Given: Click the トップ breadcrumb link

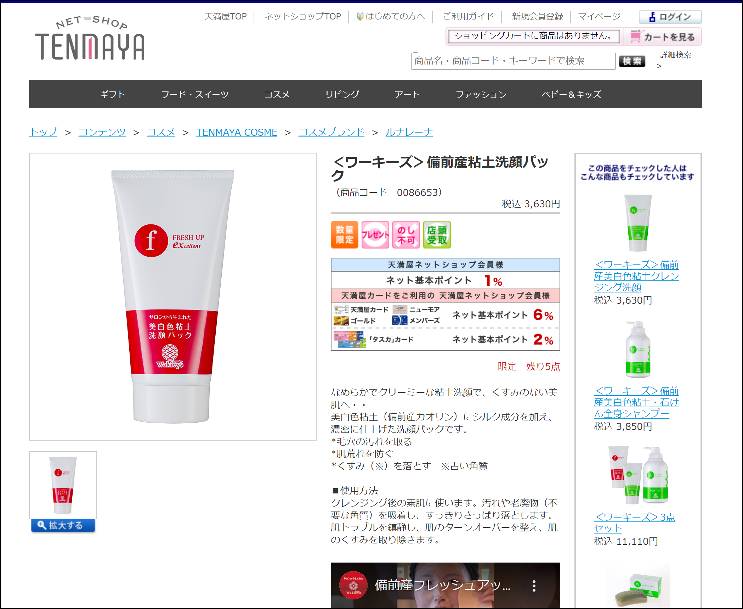Looking at the screenshot, I should tap(43, 132).
